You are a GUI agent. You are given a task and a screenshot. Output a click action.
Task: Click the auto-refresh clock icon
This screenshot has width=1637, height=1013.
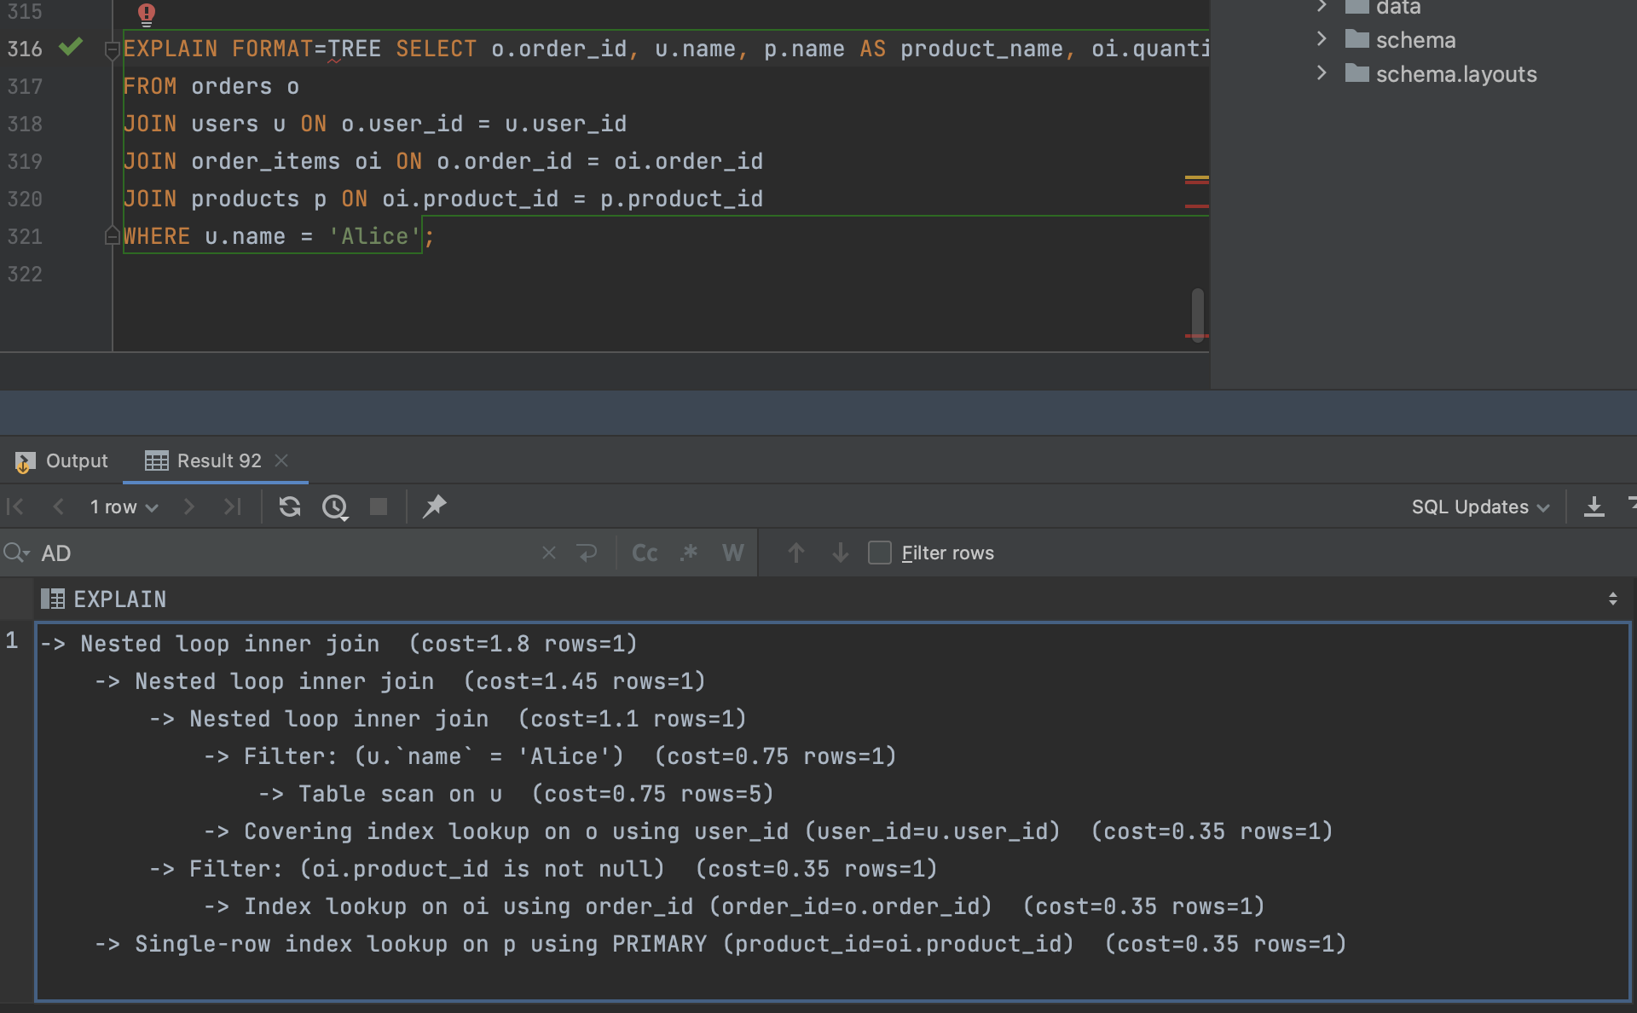[334, 506]
